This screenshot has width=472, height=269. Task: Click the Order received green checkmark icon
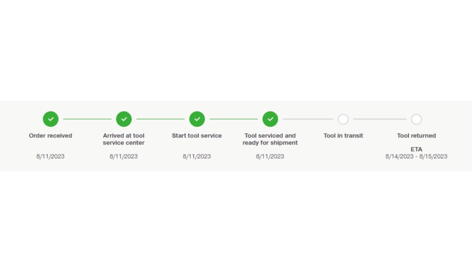[51, 119]
